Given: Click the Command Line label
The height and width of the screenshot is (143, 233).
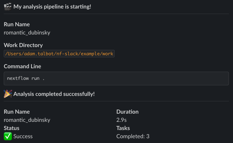Looking at the screenshot, I should tap(23, 66).
